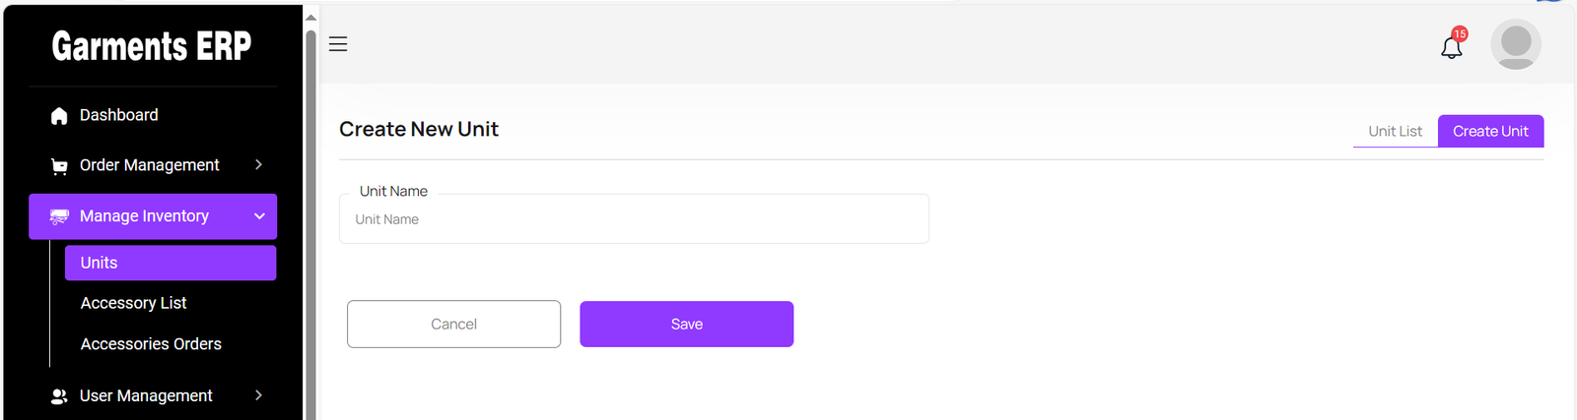Go to Accessory List
This screenshot has width=1577, height=420.
point(134,303)
